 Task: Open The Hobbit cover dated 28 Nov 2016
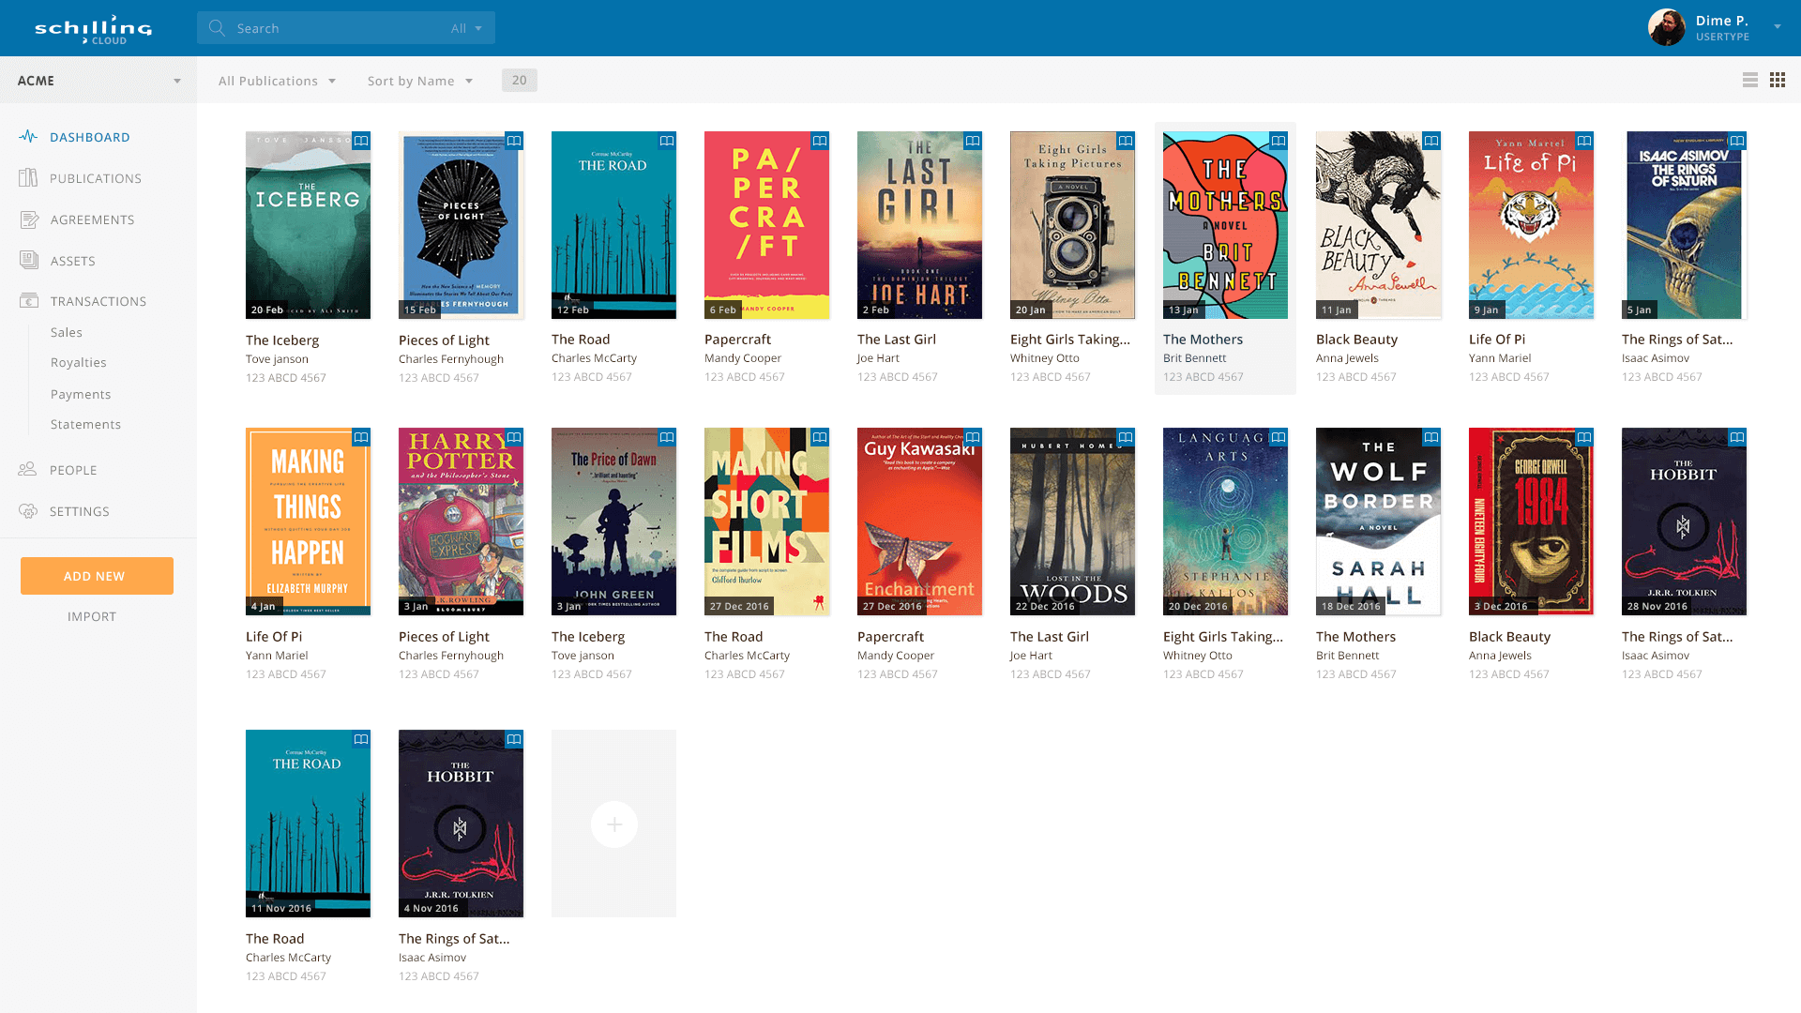pyautogui.click(x=1684, y=522)
